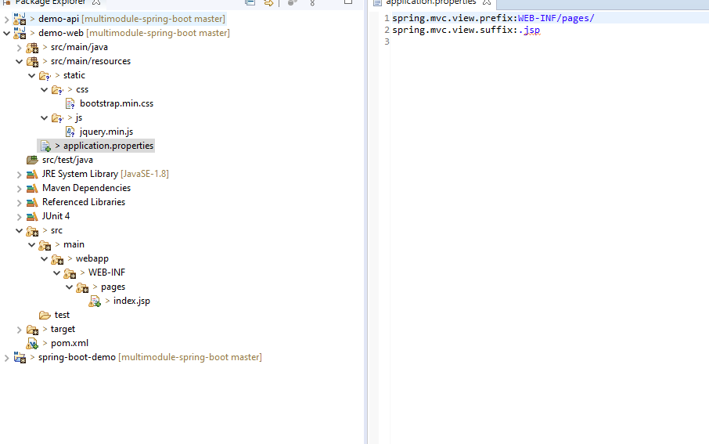Collapse the WEB-INF folder node

57,273
